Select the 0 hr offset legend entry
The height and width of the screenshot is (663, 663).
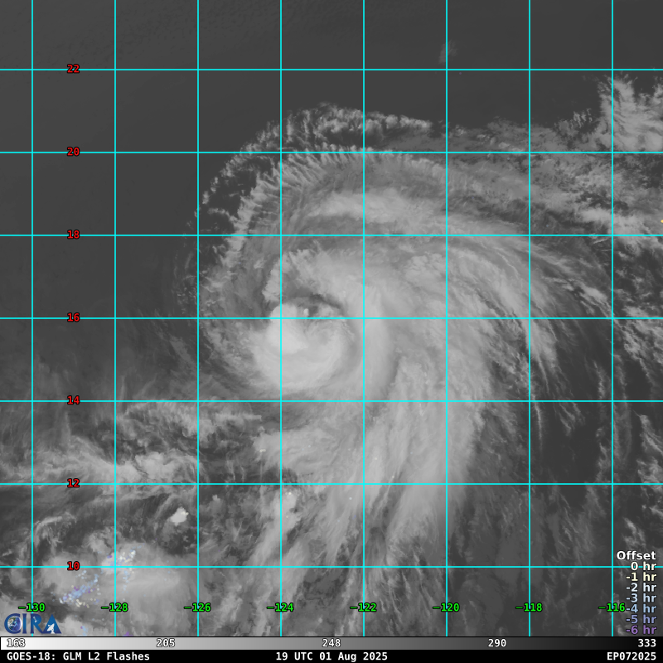coord(642,567)
